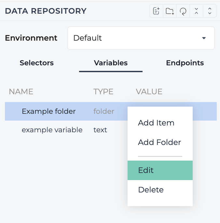Click the add new folder icon

click(x=170, y=11)
